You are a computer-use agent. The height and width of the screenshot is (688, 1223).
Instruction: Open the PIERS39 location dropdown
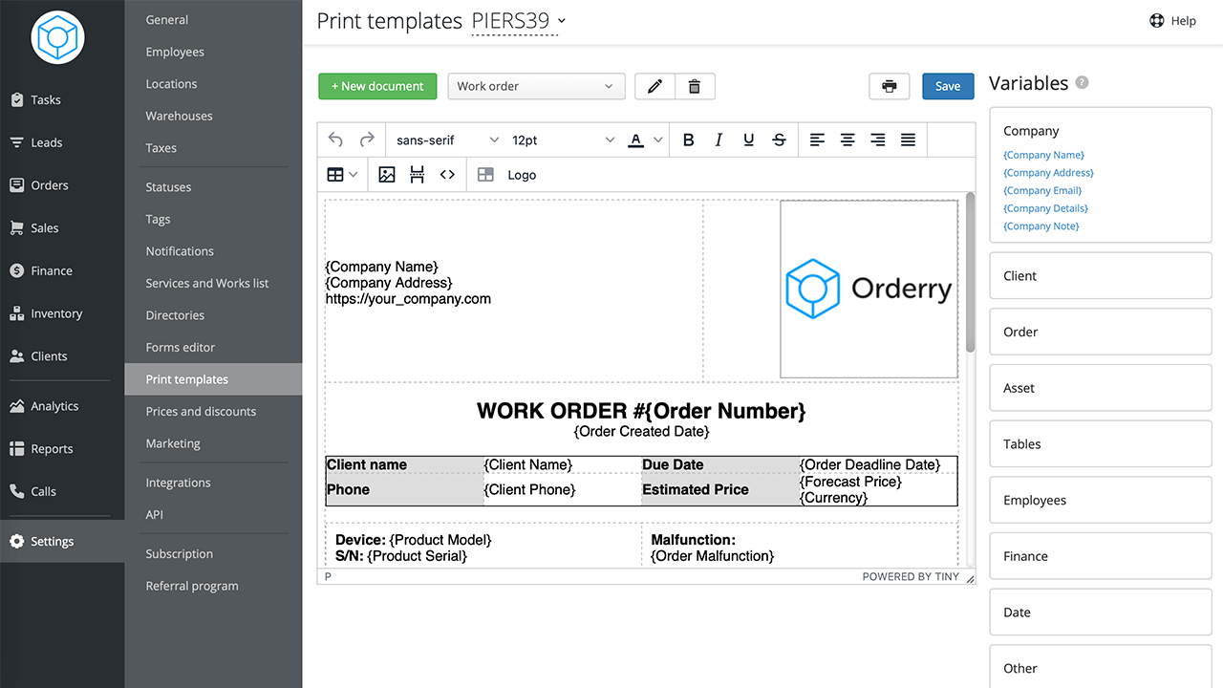[518, 21]
